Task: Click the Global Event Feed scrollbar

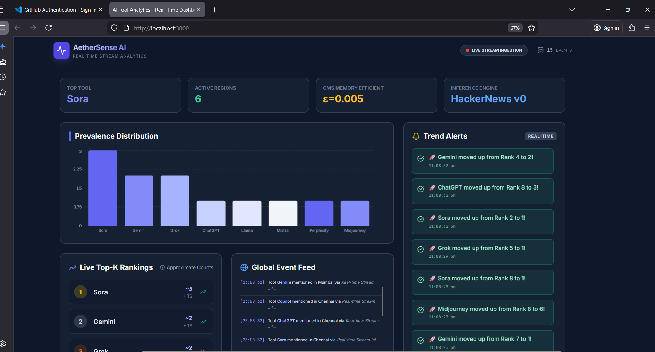Action: click(383, 301)
